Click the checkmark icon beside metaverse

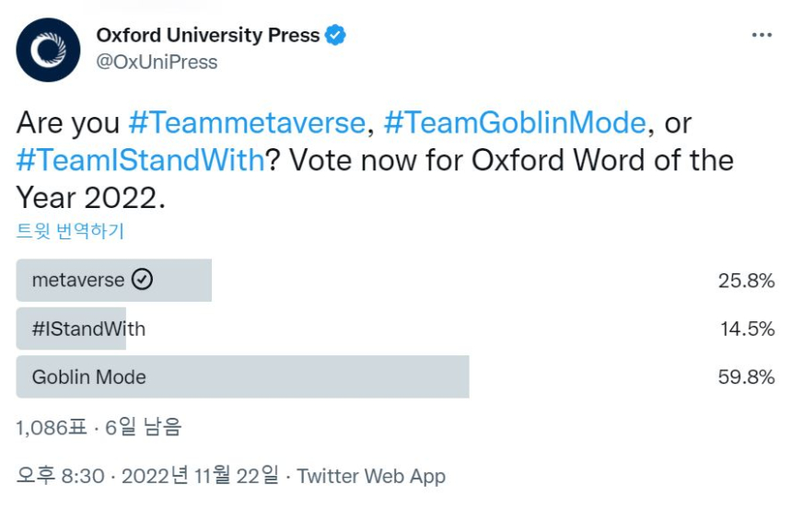142,280
